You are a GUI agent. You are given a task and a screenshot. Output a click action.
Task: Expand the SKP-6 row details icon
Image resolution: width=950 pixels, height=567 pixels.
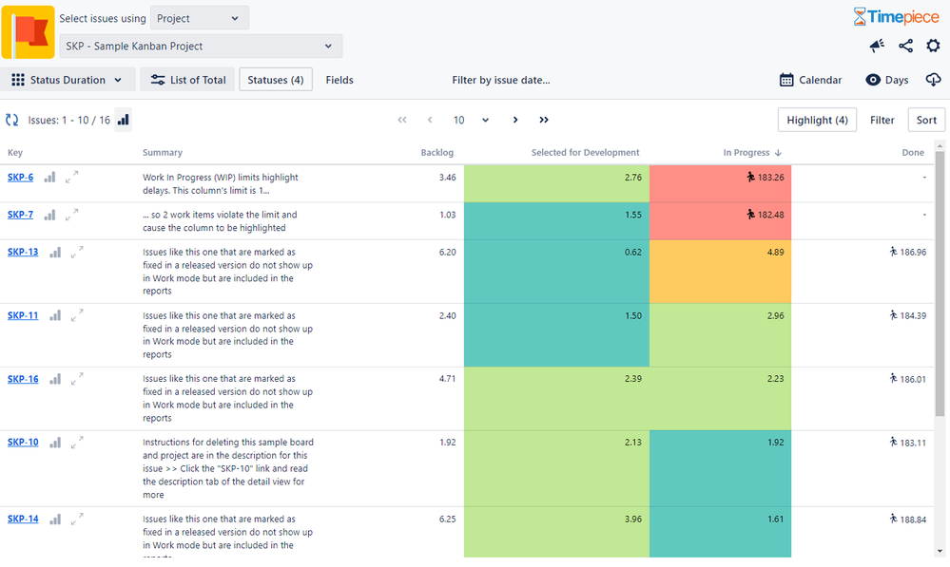74,177
